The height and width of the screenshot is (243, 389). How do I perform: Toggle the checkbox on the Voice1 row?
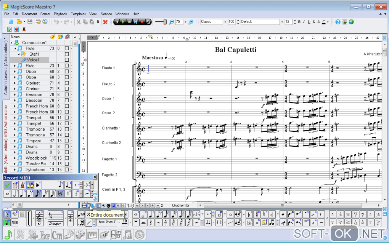67,60
